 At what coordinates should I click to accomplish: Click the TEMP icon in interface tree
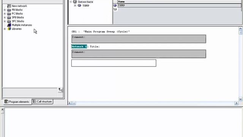click(x=79, y=5)
